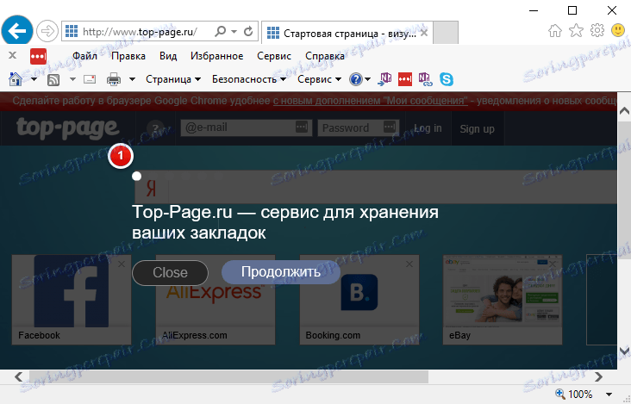Go back with the blue Back arrow
Image resolution: width=631 pixels, height=404 pixels.
click(x=17, y=31)
